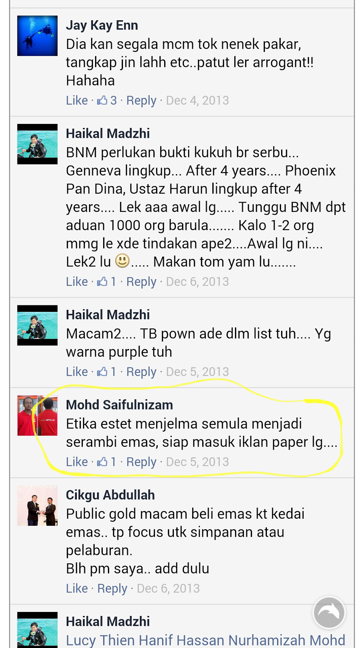The height and width of the screenshot is (648, 364).
Task: Tap thumbs-up icon on Haikal Madzhi's BNM comment
Action: [102, 281]
